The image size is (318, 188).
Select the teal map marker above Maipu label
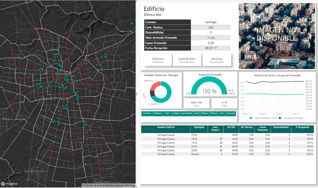click(4, 112)
